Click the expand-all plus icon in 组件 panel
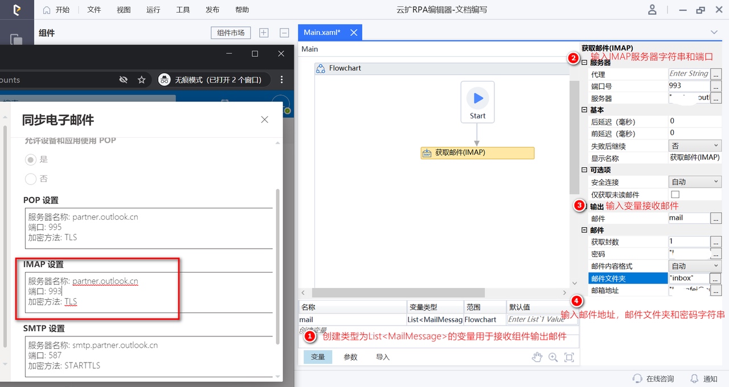 [x=264, y=33]
